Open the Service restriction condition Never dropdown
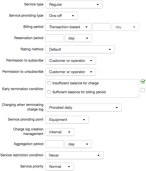This screenshot has width=146, height=171. coord(74,155)
